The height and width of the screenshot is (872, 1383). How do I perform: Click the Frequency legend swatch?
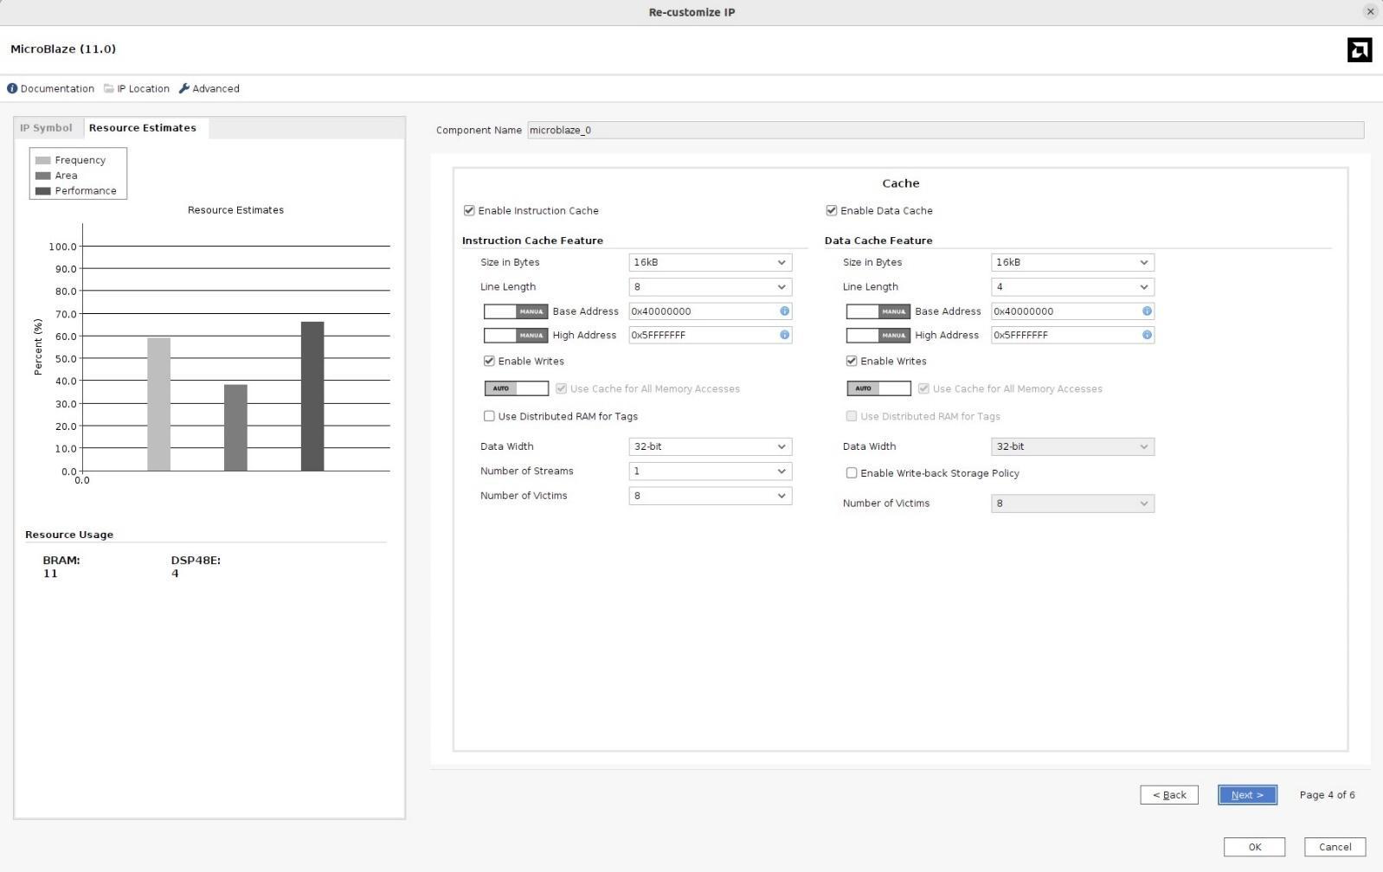(x=43, y=160)
